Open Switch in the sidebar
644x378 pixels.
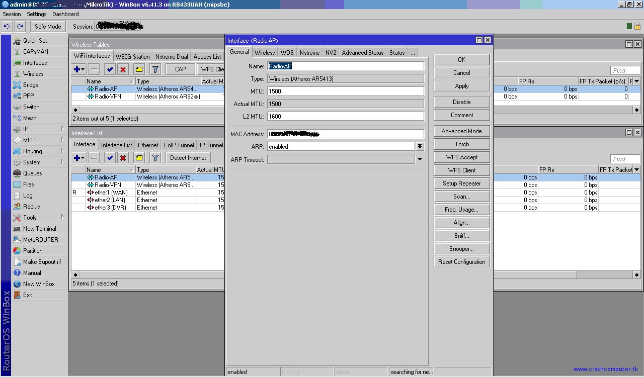(x=31, y=107)
